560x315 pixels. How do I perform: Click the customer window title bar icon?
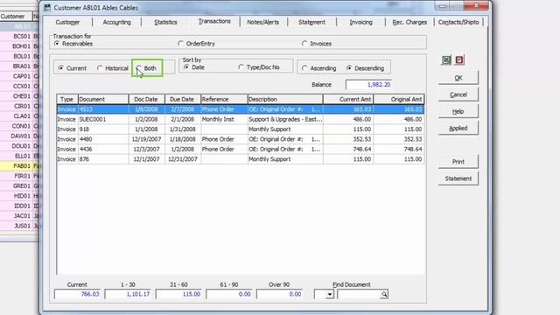(x=47, y=8)
